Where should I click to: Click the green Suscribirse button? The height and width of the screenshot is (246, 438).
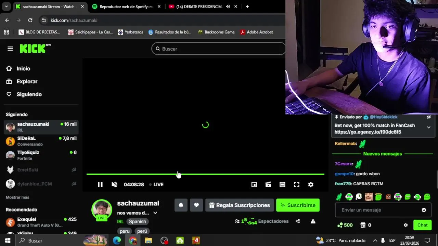click(298, 205)
